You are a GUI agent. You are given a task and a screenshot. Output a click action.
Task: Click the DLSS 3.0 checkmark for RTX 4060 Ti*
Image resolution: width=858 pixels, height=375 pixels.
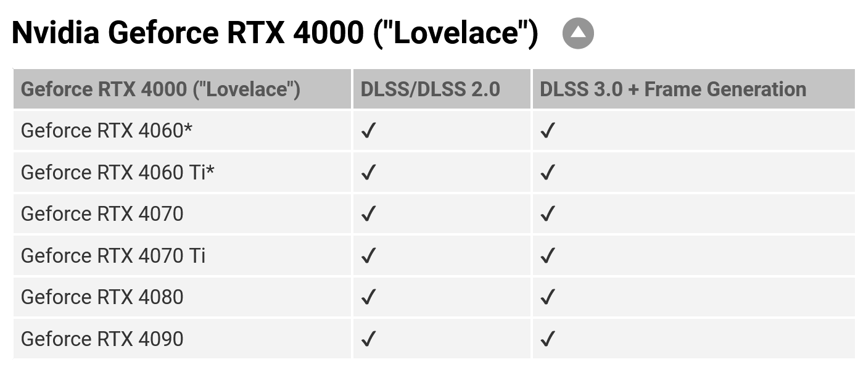(x=547, y=172)
